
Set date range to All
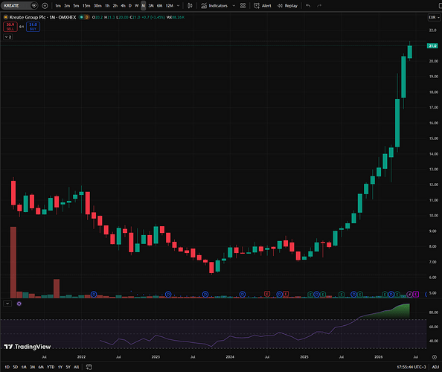(76, 367)
